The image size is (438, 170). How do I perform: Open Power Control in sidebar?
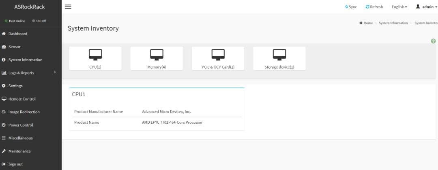click(x=21, y=125)
